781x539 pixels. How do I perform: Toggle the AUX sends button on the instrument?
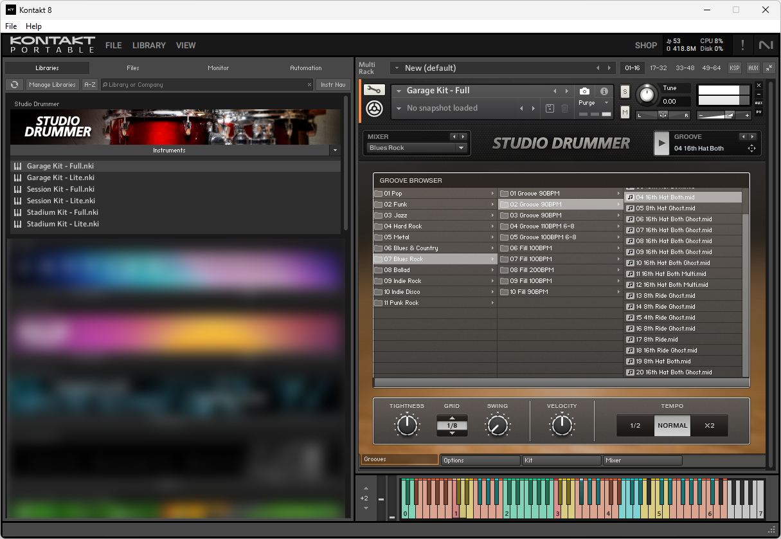point(759,103)
